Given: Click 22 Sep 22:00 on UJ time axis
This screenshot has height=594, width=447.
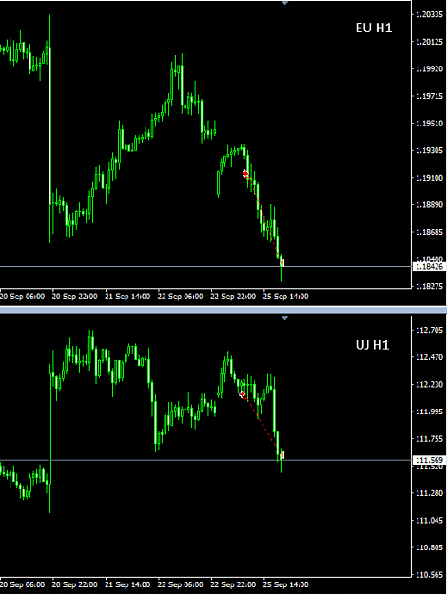Looking at the screenshot, I should 233,584.
